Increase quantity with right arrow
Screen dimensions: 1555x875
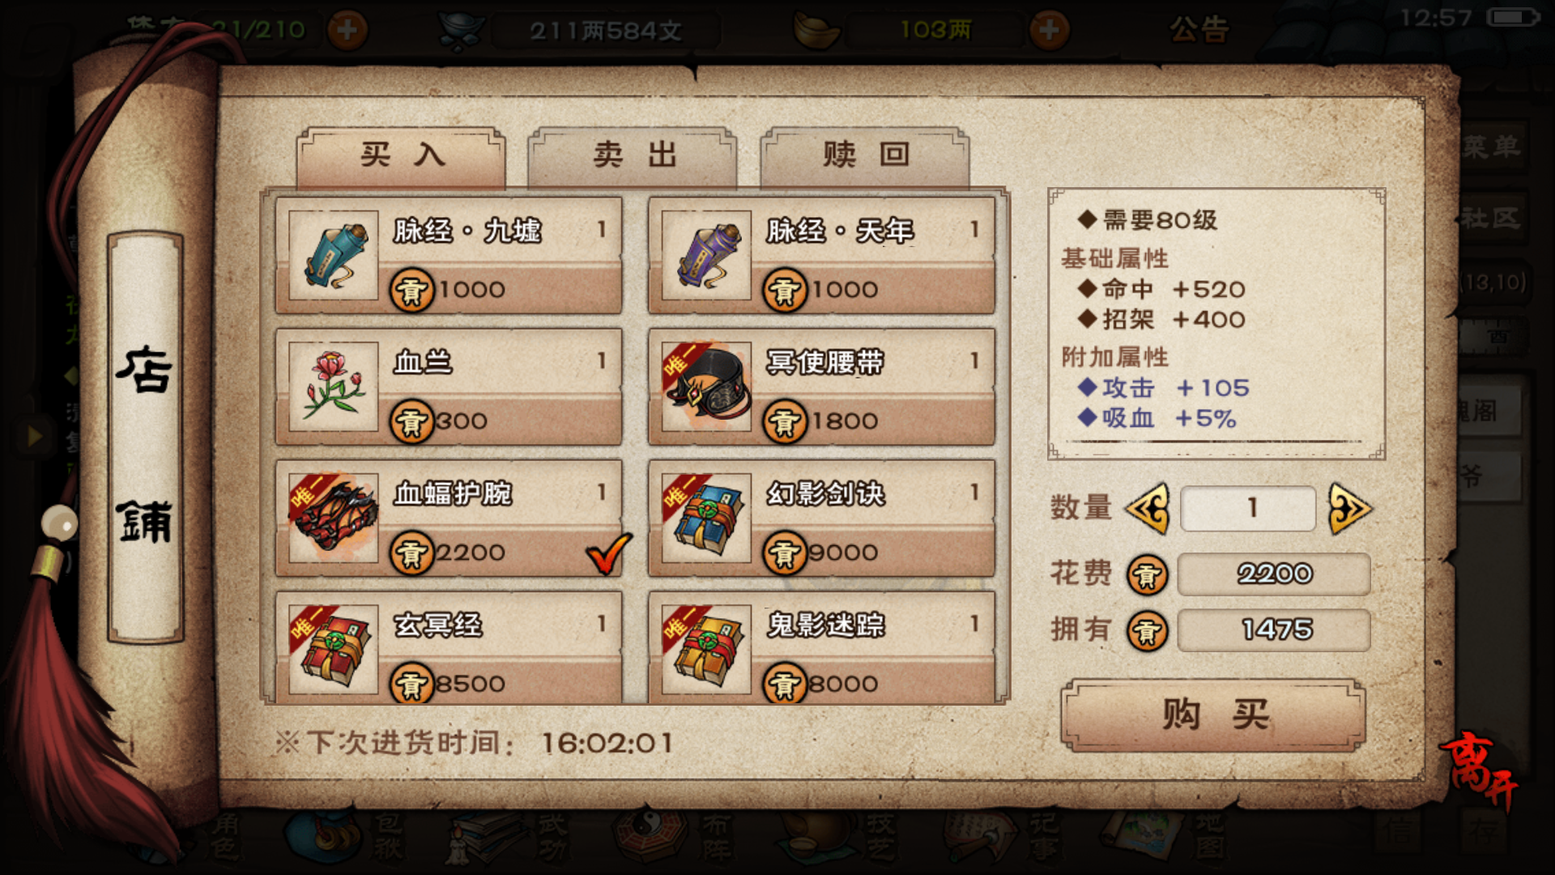pyautogui.click(x=1349, y=509)
